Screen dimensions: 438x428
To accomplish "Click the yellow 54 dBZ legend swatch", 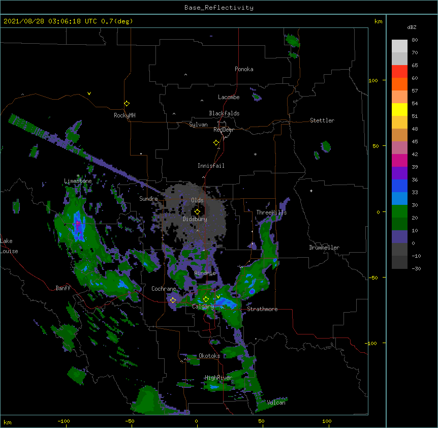I will 399,109.
